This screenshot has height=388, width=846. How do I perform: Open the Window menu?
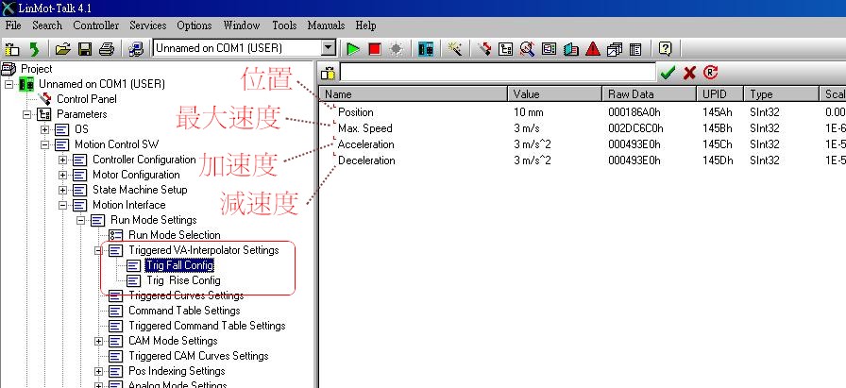coord(241,25)
